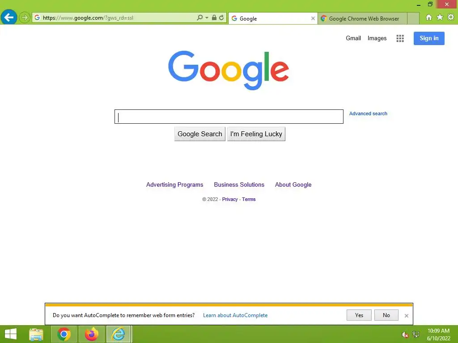This screenshot has height=343, width=458.
Task: Launch Chrome from the taskbar
Action: point(64,334)
